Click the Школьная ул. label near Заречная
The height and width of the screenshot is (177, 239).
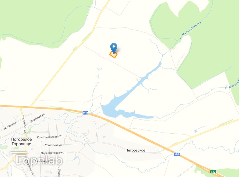pos(24,125)
